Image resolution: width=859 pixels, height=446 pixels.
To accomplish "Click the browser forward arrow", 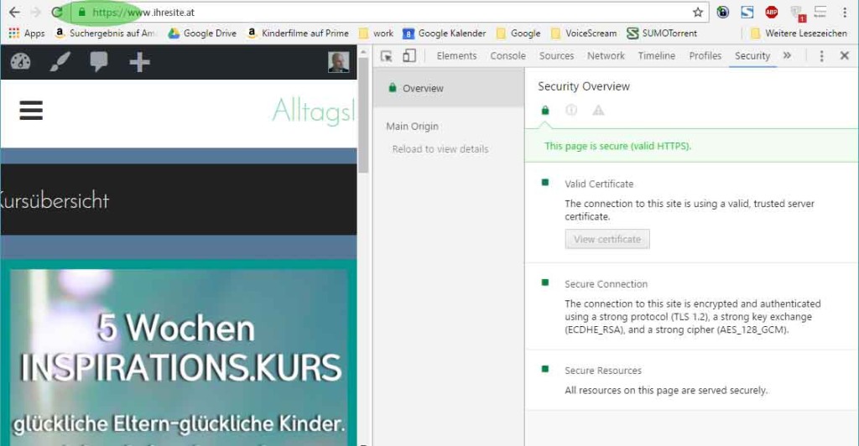I will pos(36,12).
